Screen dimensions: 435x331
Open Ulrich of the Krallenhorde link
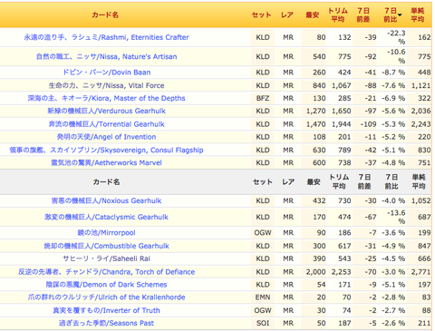[106, 297]
